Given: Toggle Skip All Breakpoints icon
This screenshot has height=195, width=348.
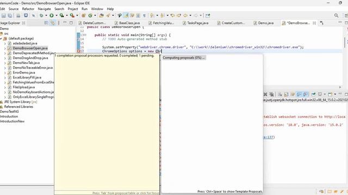Looking at the screenshot, I should (34, 16).
